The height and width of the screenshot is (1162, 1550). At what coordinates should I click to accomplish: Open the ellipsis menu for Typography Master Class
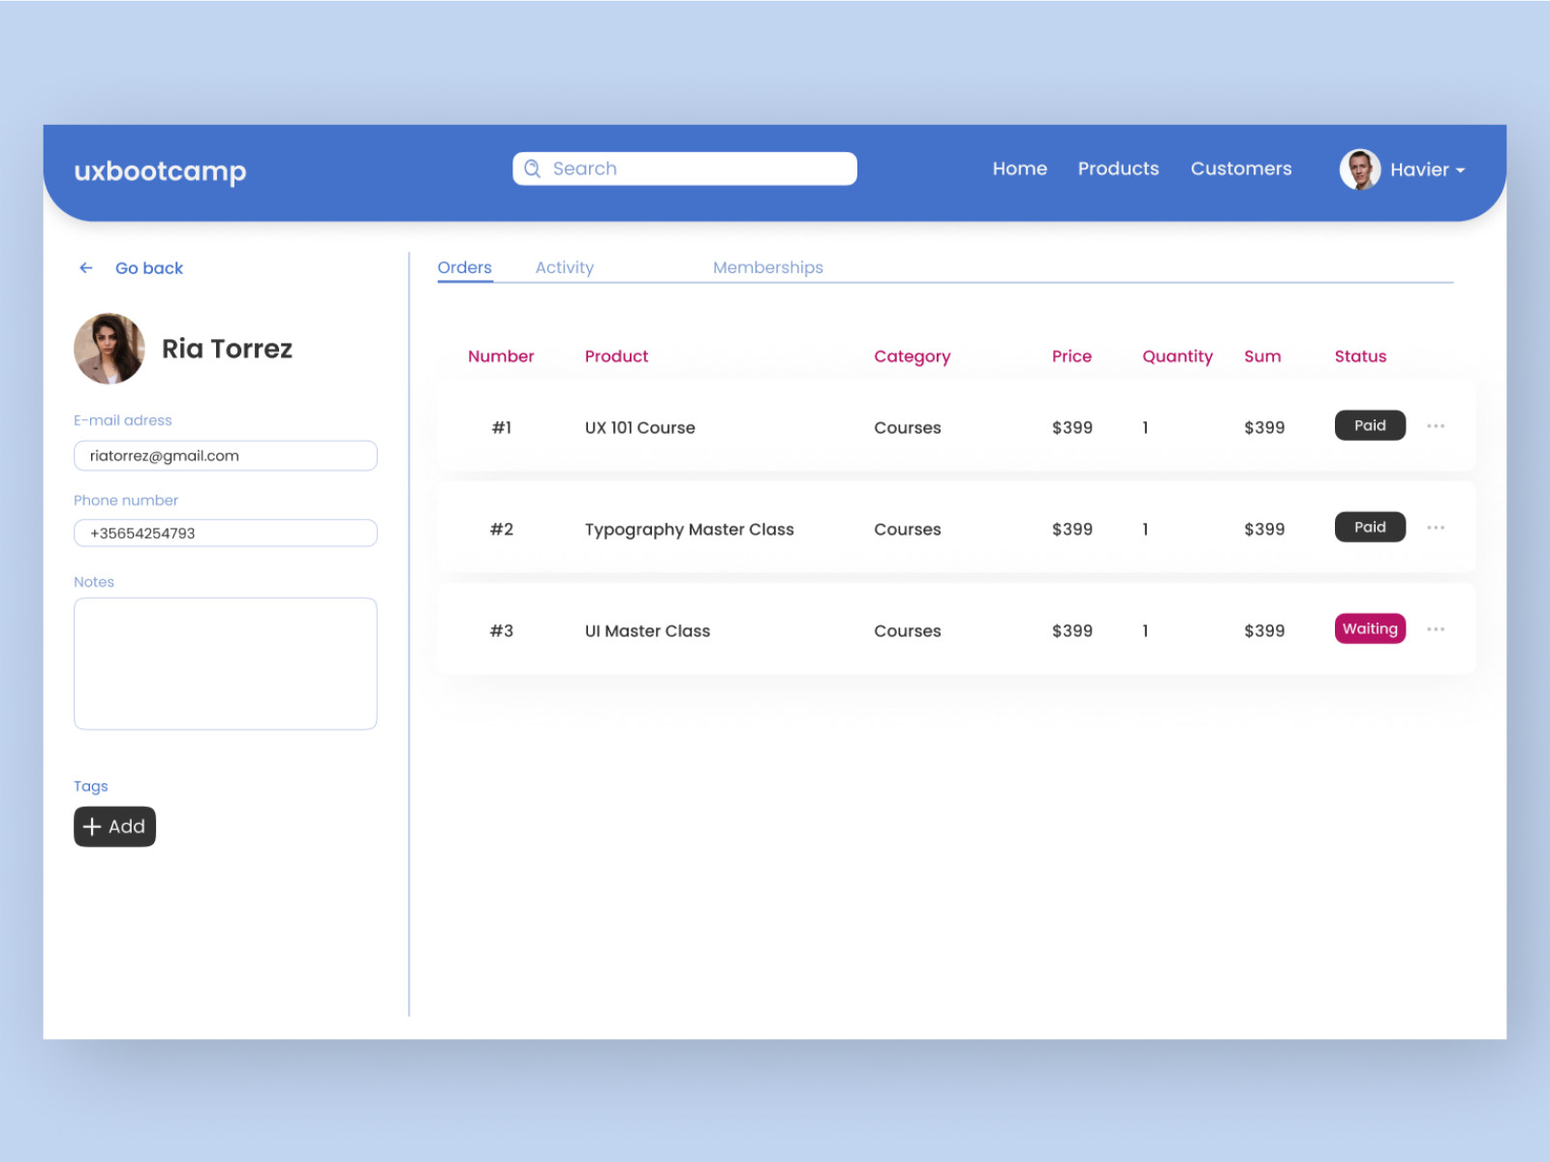[1436, 527]
